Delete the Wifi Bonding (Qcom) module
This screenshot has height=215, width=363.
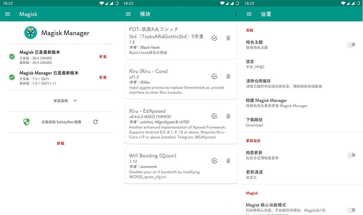tap(228, 161)
